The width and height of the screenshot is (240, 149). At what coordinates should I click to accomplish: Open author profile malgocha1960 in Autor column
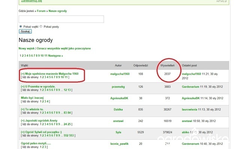click(x=120, y=74)
